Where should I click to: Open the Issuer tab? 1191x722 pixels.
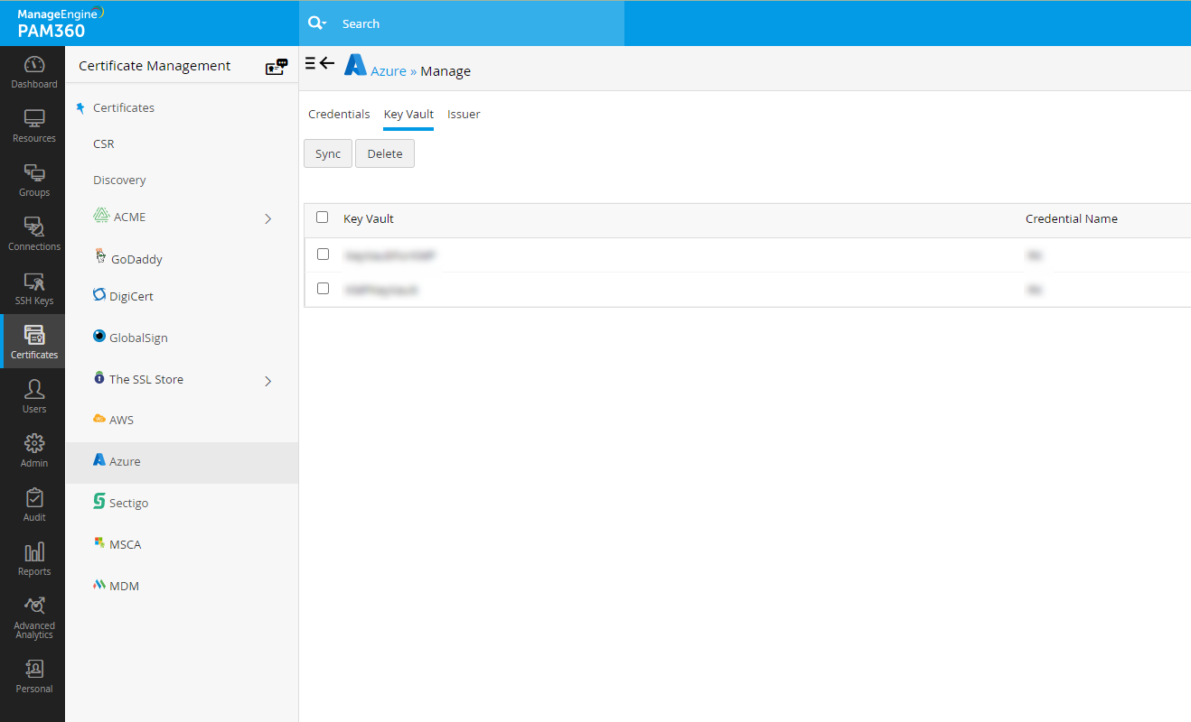pos(464,114)
